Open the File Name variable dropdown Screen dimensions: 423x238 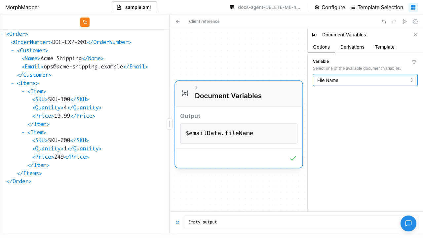click(x=365, y=80)
